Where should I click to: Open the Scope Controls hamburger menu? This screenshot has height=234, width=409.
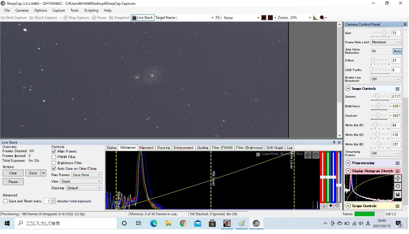397,206
